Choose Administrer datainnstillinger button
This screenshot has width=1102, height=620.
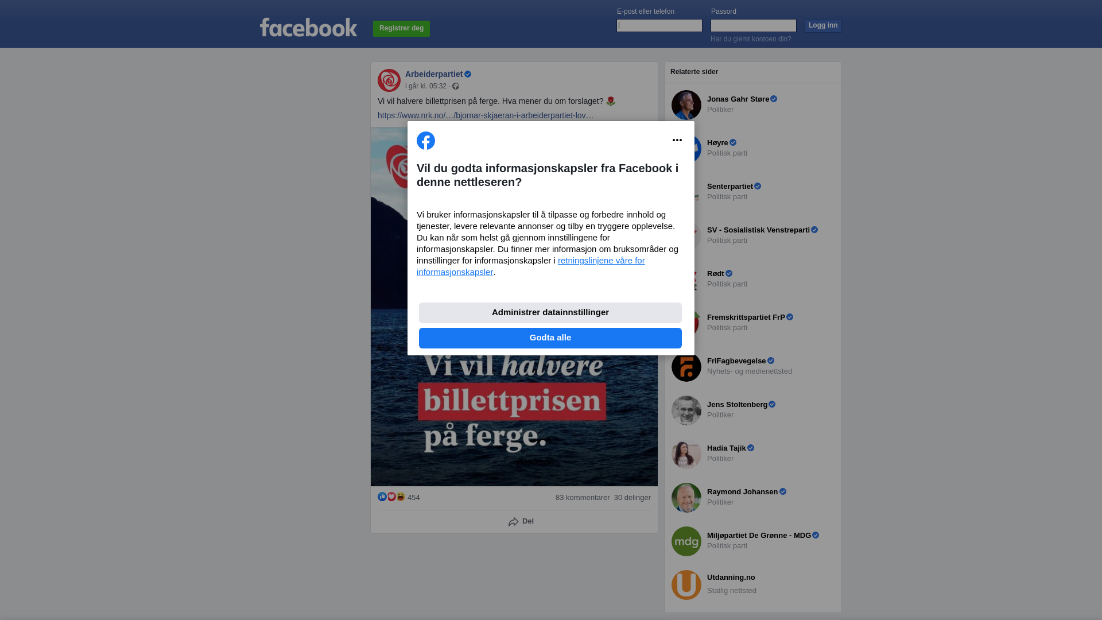click(x=550, y=313)
